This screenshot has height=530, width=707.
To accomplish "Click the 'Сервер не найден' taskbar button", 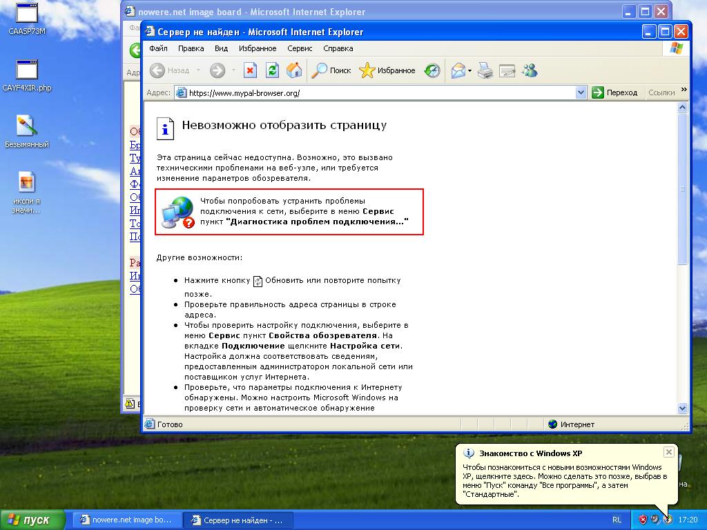I will (238, 520).
